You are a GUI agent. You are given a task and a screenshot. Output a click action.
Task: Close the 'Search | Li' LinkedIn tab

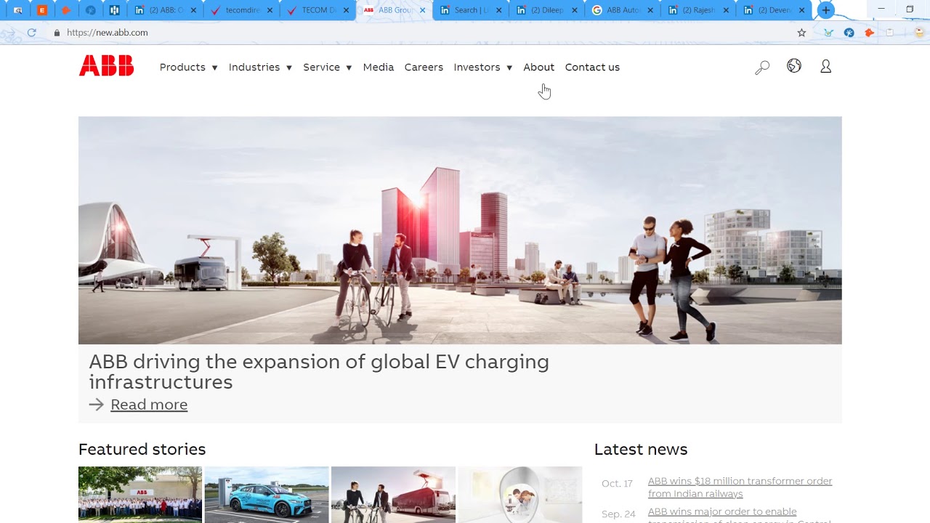pos(498,10)
